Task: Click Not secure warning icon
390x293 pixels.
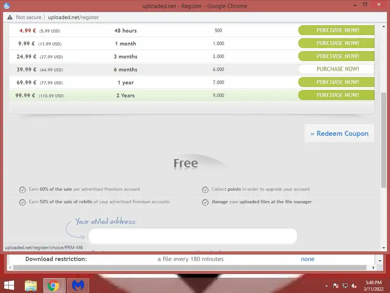Action: (10, 17)
